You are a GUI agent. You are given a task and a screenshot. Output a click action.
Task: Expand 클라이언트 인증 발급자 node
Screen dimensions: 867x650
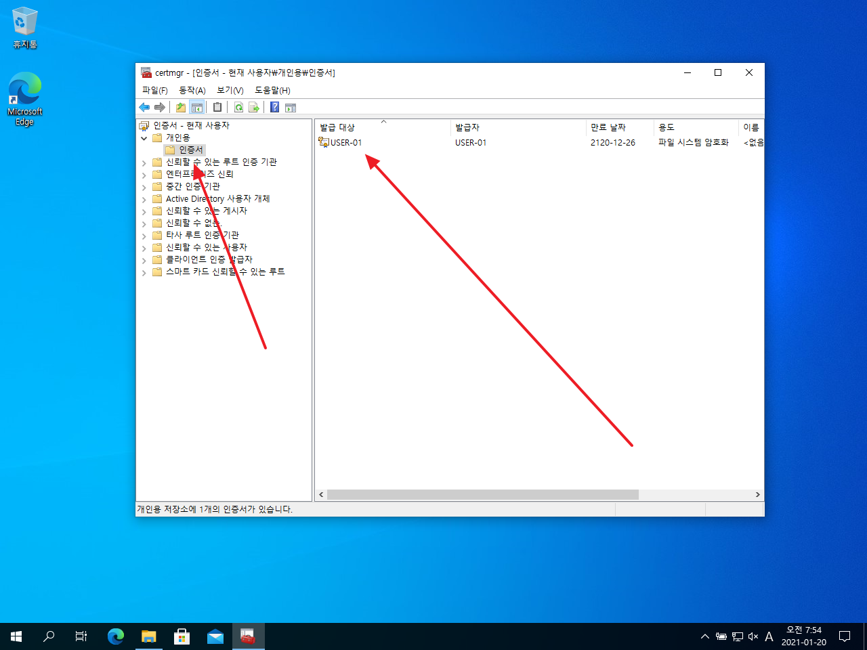point(144,260)
